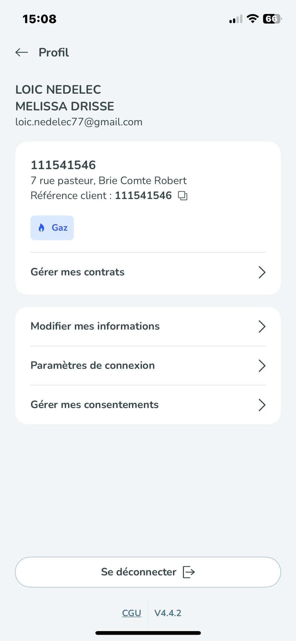Tap the battery indicator showing 66
The image size is (296, 641).
[272, 19]
